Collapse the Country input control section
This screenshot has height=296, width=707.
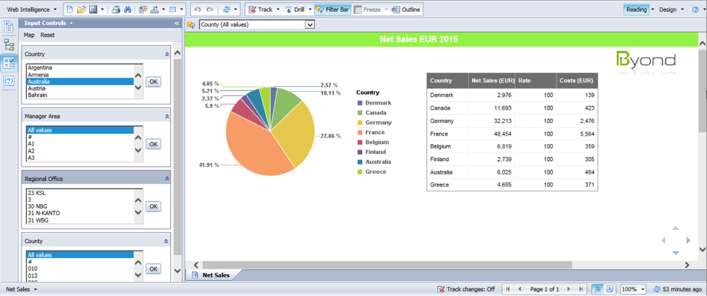167,54
